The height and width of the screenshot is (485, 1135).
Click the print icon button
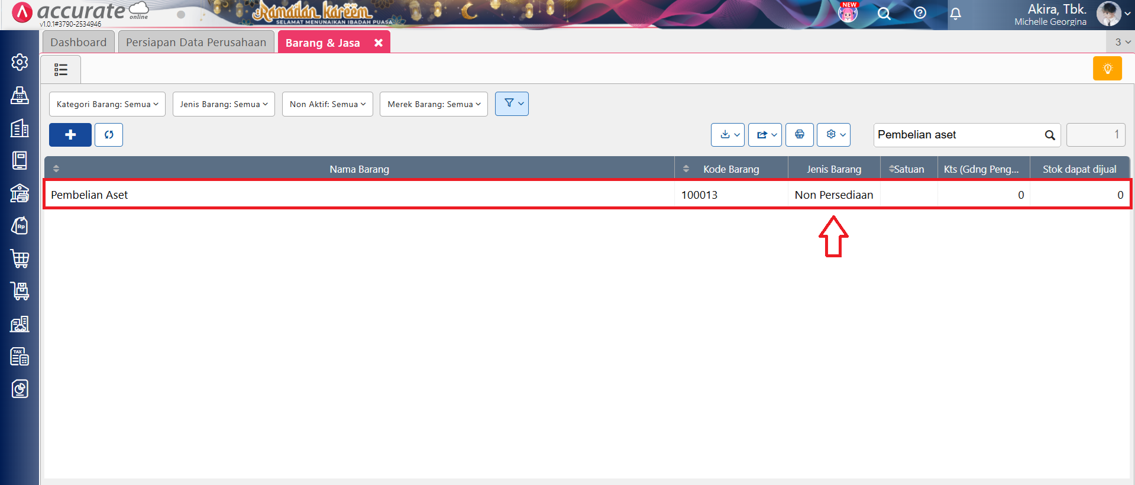799,135
